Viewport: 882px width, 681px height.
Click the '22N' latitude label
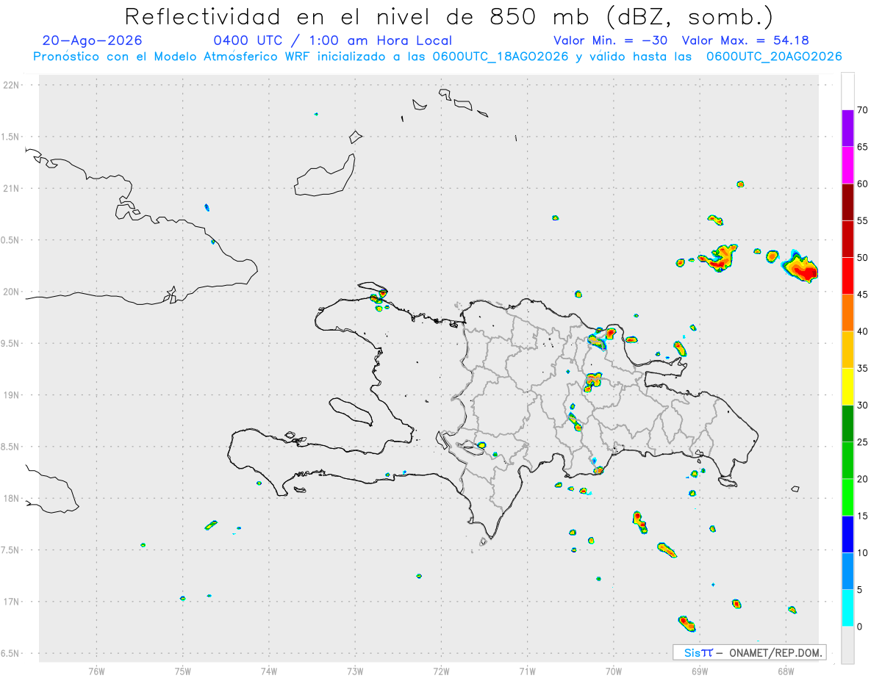[12, 85]
